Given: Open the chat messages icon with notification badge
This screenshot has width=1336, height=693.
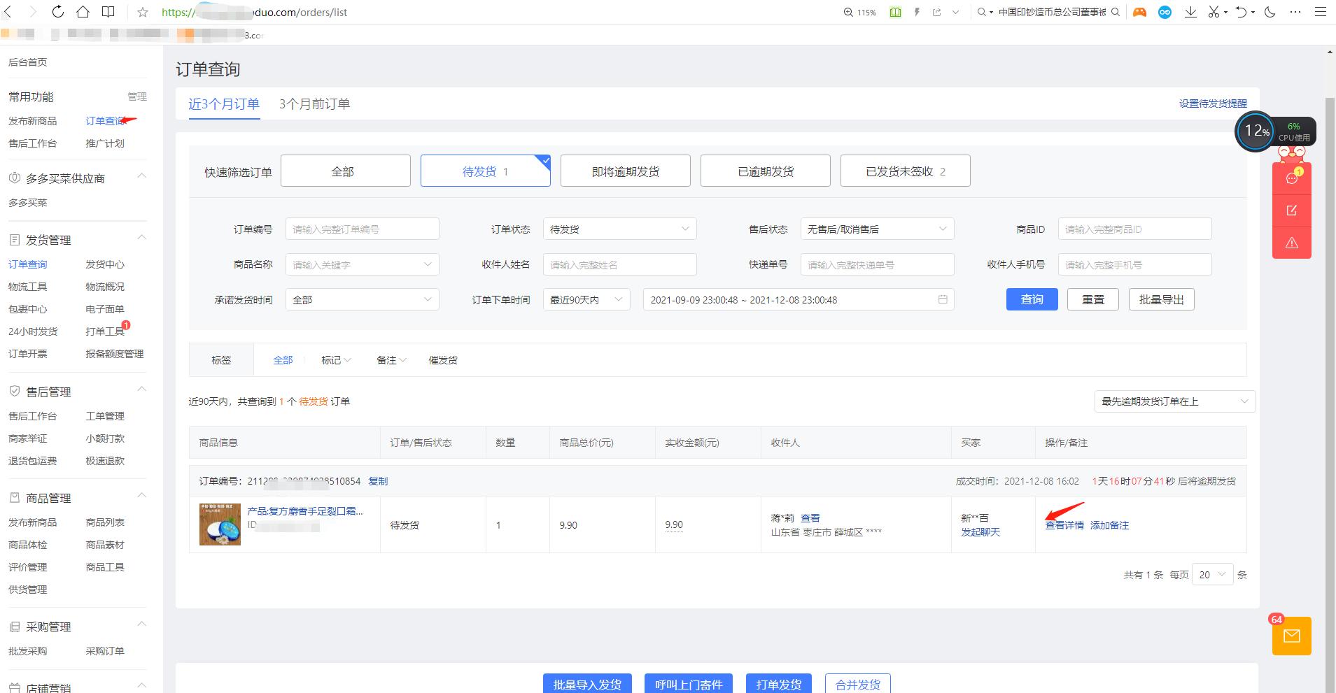Looking at the screenshot, I should (1291, 177).
